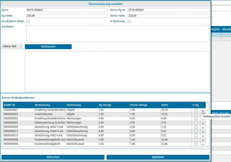Check A-Rg for Anfahrtskosten row
Viewport: 231px width, 162px height.
click(x=196, y=114)
